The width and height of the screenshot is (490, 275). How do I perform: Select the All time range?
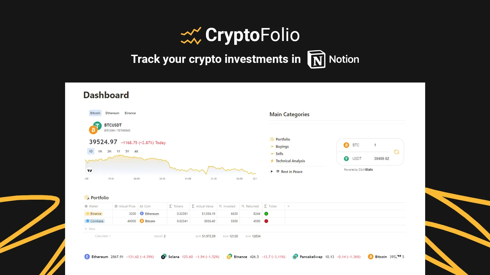(136, 151)
